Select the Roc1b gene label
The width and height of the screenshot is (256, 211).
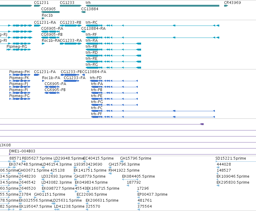(47, 15)
